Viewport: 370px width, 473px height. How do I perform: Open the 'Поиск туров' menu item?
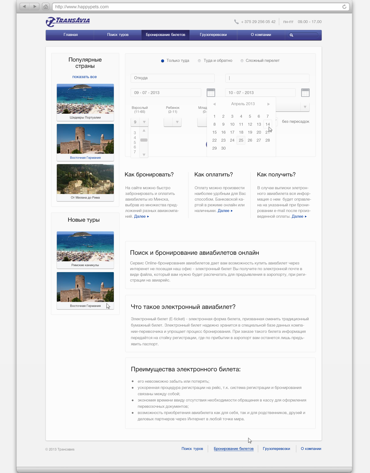coord(118,35)
